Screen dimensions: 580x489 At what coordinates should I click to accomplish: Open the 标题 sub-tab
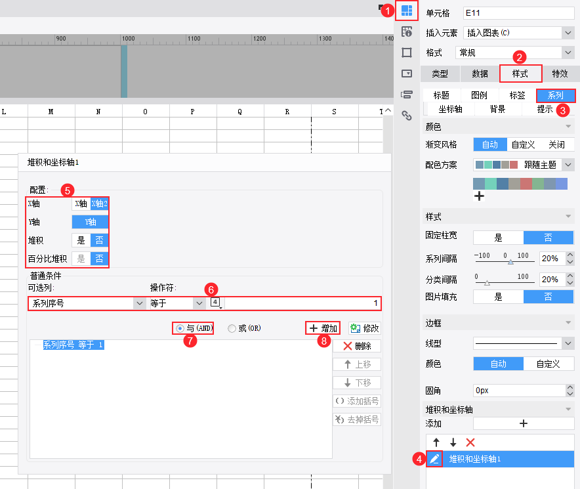point(442,95)
